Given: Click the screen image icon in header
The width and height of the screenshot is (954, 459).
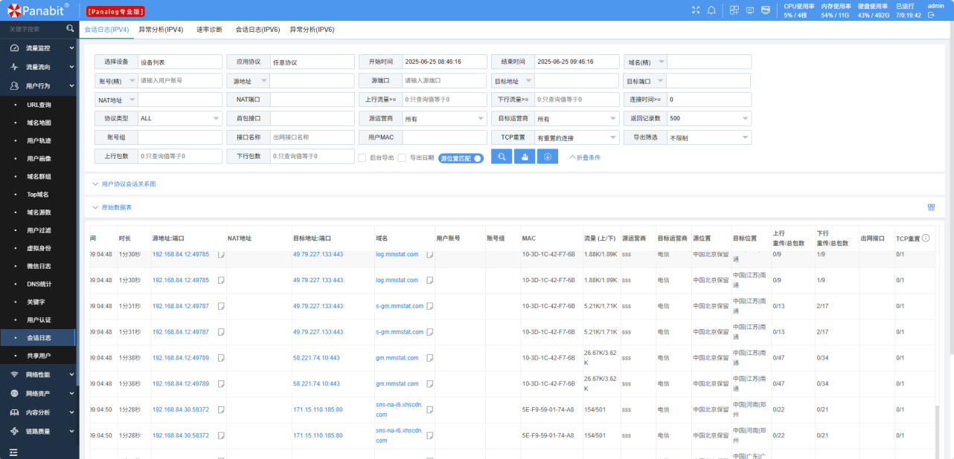Looking at the screenshot, I should 765,10.
